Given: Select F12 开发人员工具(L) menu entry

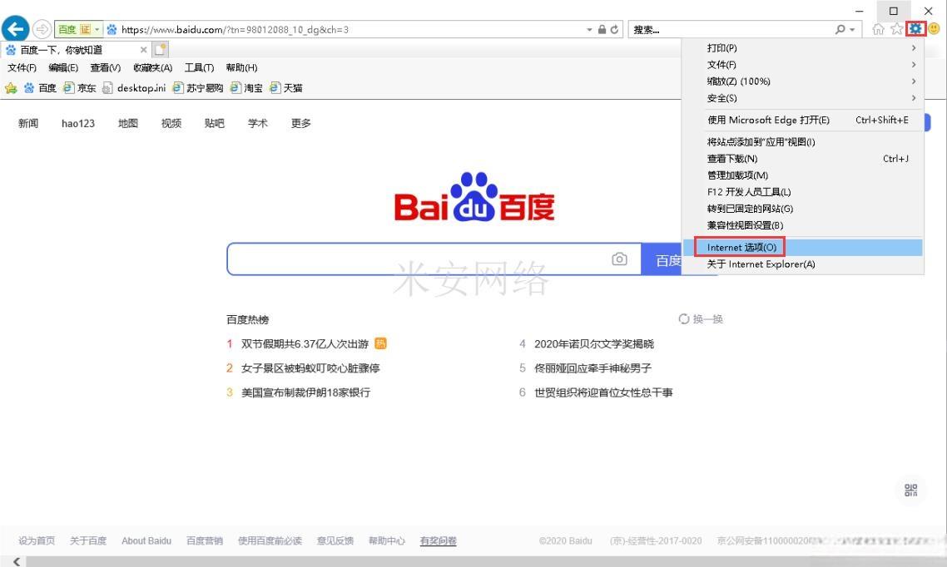Looking at the screenshot, I should (x=803, y=192).
